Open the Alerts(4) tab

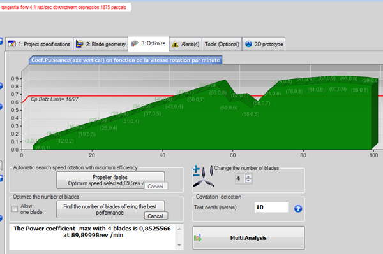tap(186, 45)
